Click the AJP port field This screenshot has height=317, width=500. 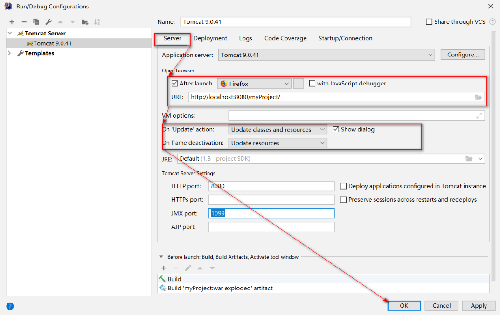click(271, 226)
